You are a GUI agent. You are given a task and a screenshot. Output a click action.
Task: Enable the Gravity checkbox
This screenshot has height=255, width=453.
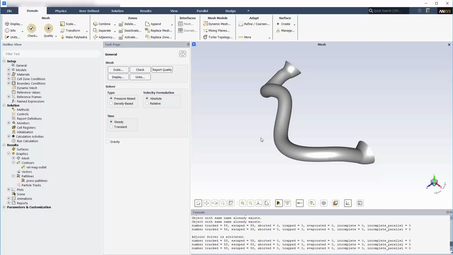pyautogui.click(x=107, y=142)
